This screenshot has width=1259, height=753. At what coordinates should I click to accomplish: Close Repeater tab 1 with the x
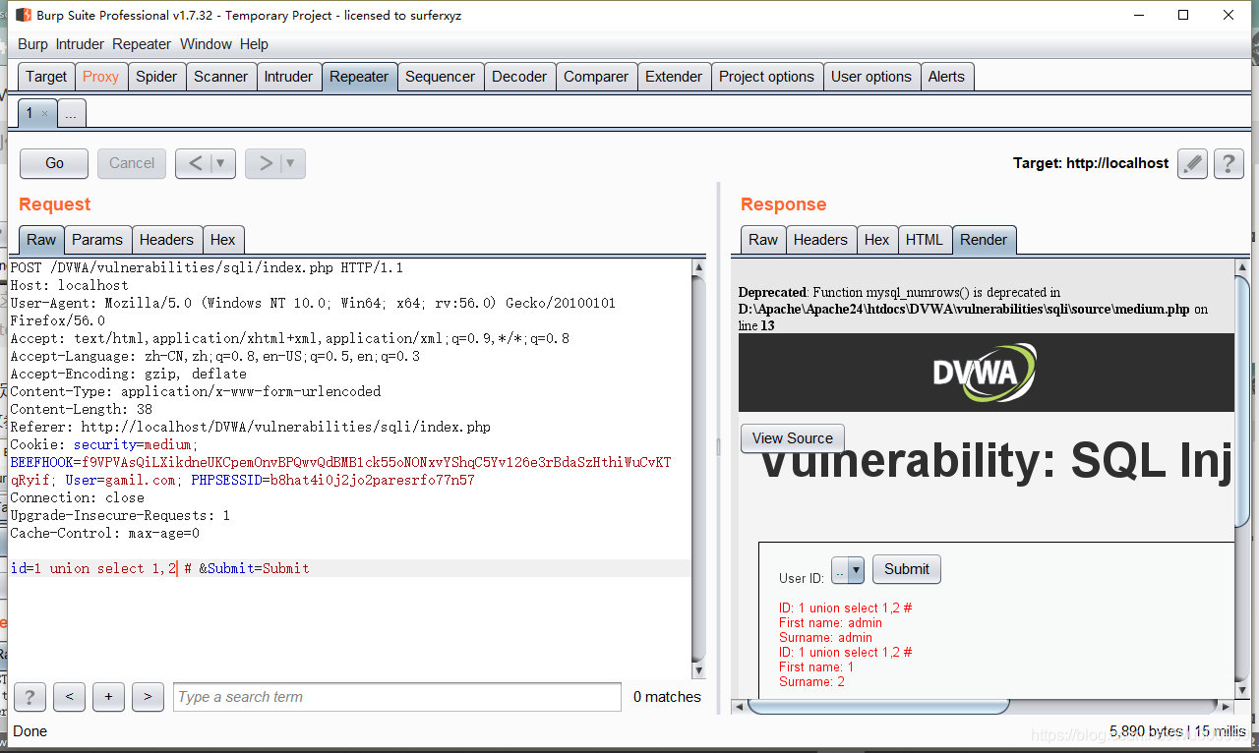[44, 114]
